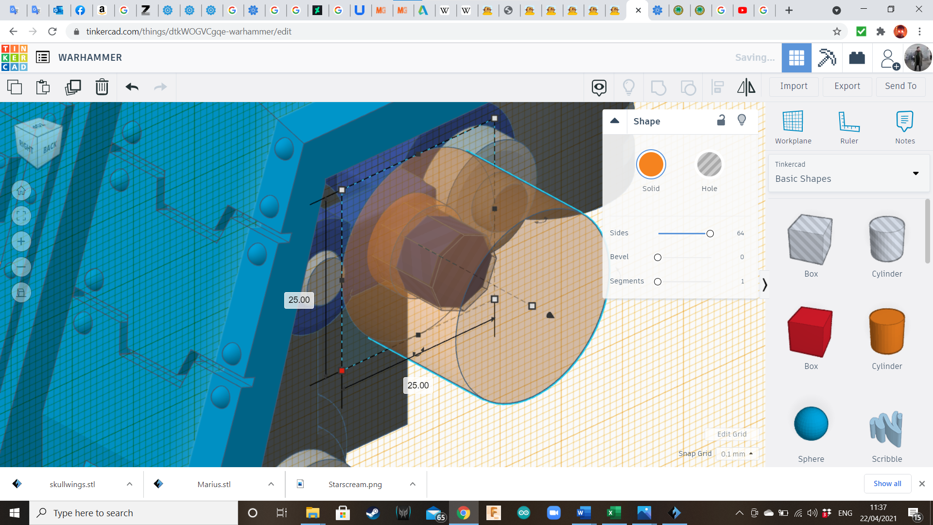Click the Mirror tool icon
Screen dimensions: 933x525
(746, 87)
